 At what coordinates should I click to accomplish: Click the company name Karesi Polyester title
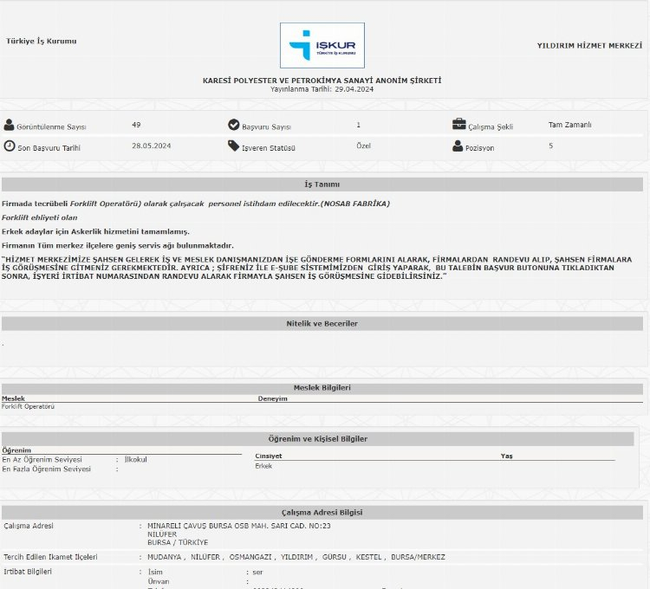[x=322, y=80]
